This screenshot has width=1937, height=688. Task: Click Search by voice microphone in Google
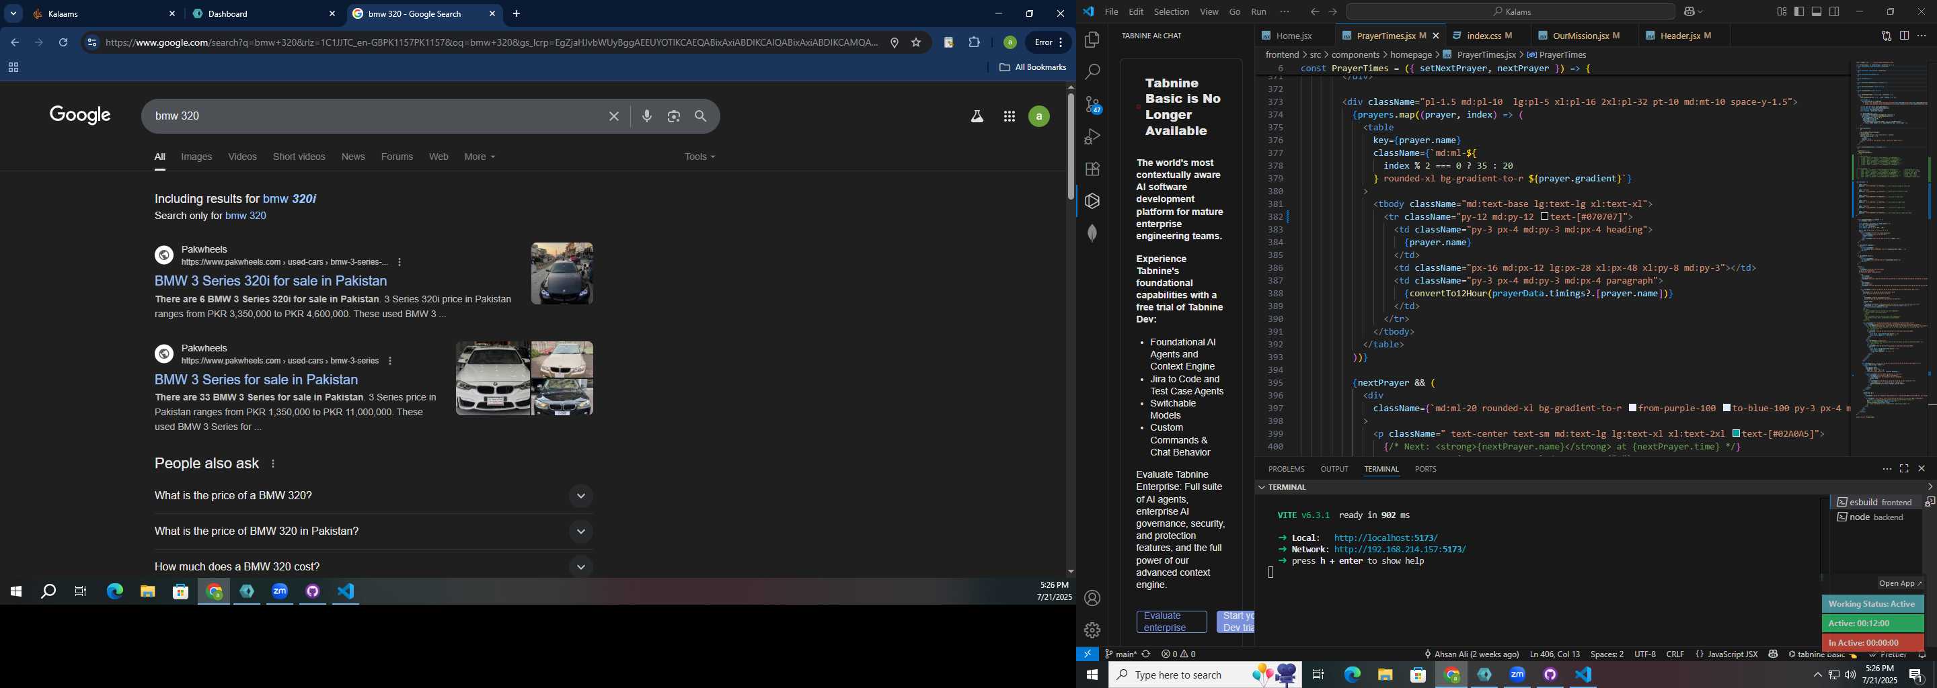pos(646,116)
